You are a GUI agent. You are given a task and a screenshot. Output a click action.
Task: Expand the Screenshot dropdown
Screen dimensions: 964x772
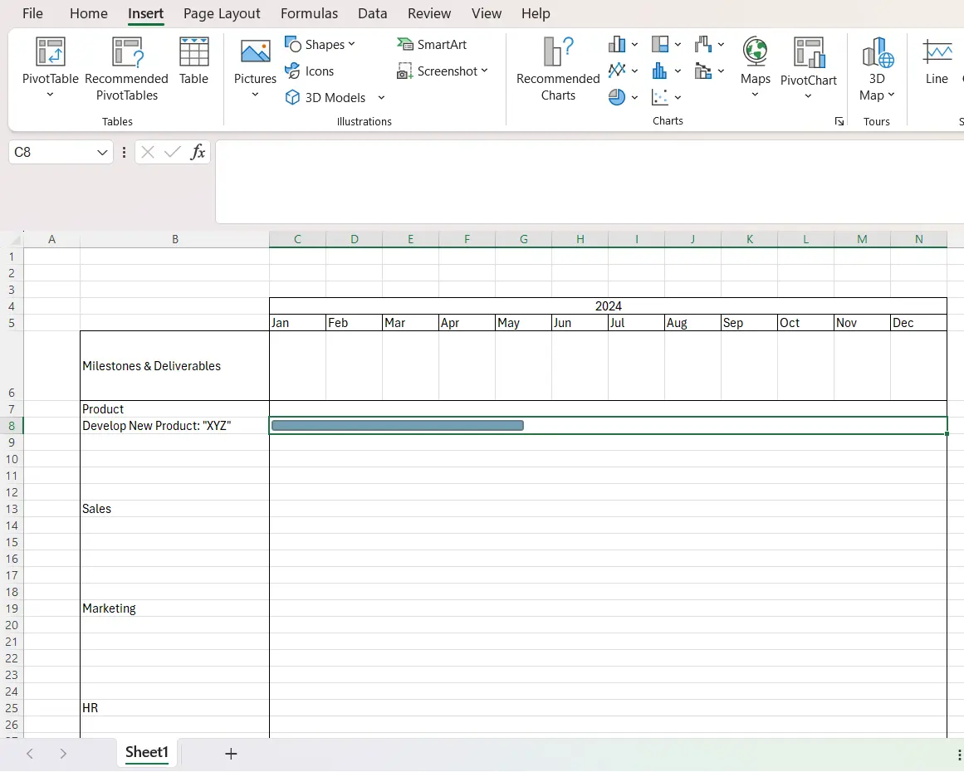[484, 71]
